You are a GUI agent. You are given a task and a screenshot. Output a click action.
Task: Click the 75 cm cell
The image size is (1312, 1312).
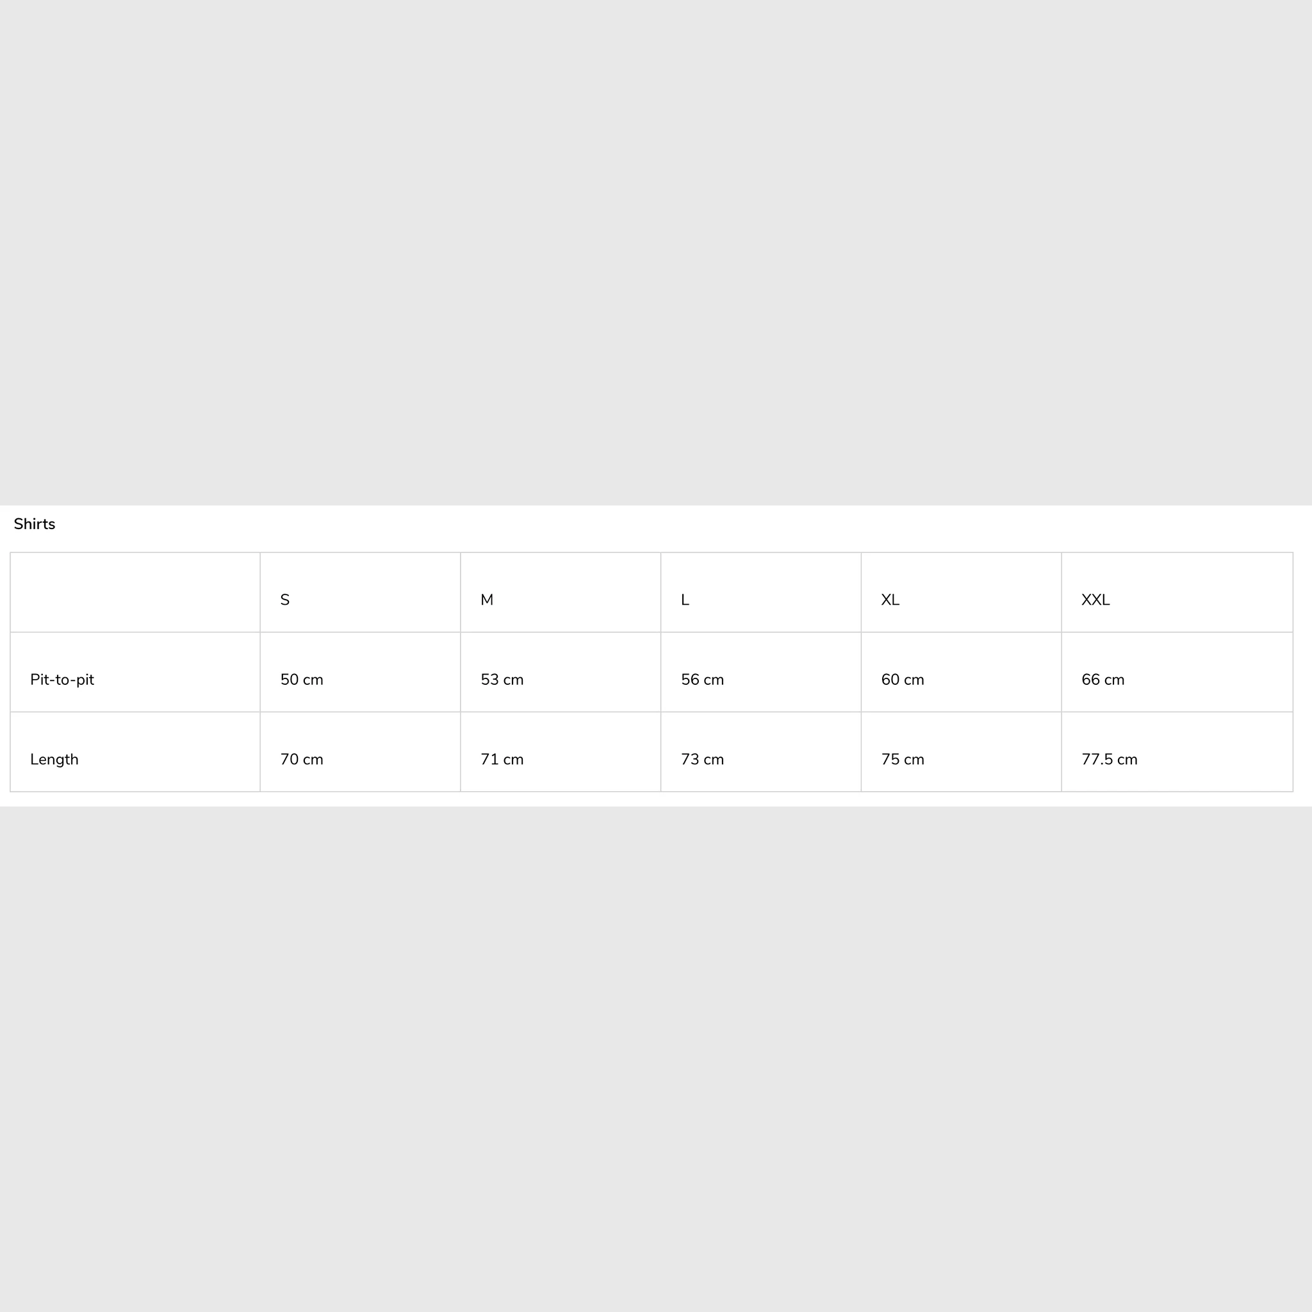(x=961, y=751)
